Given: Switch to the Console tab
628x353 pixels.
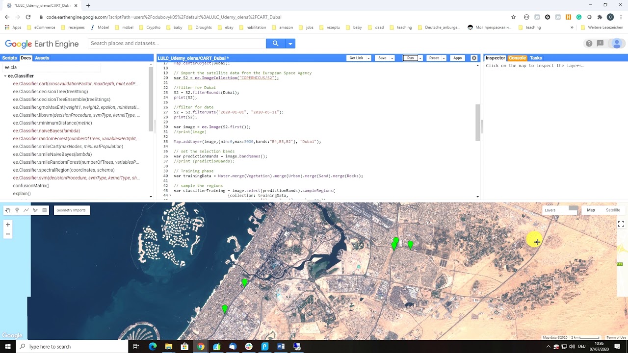Looking at the screenshot, I should (x=517, y=58).
